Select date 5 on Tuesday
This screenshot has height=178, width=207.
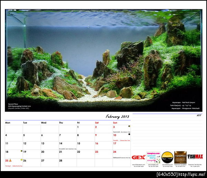[x=24, y=135]
